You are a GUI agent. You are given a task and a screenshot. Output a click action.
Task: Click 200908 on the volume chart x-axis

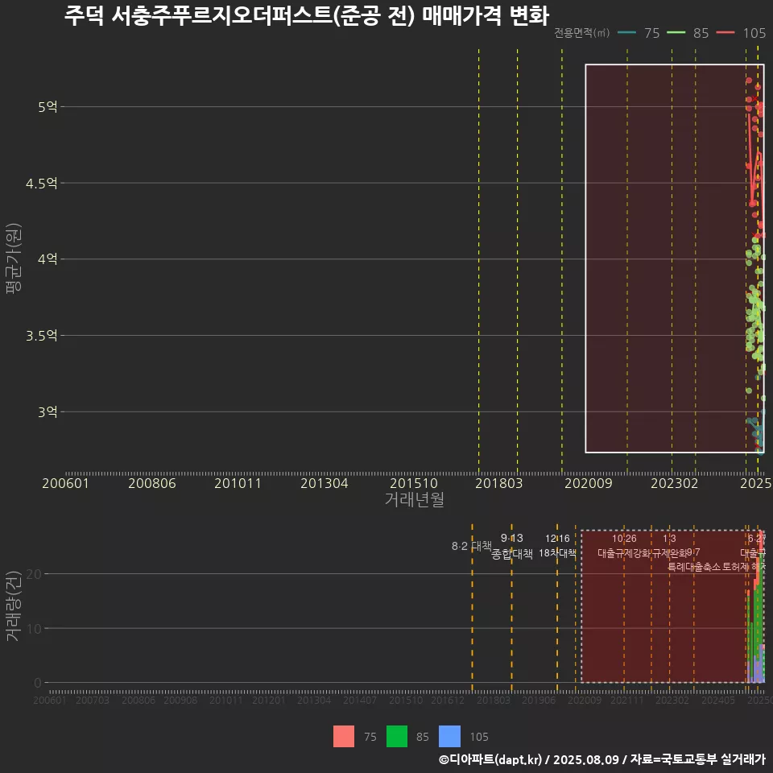pos(180,700)
